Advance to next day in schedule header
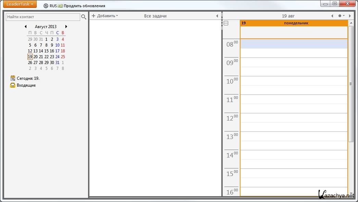The height and width of the screenshot is (202, 358). click(x=349, y=16)
